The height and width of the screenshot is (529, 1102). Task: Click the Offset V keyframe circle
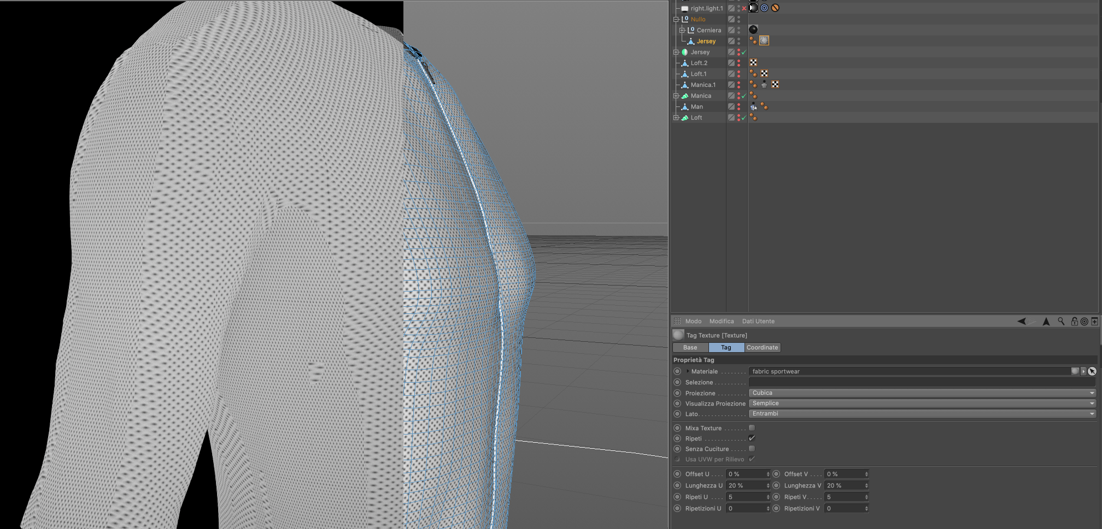click(776, 474)
